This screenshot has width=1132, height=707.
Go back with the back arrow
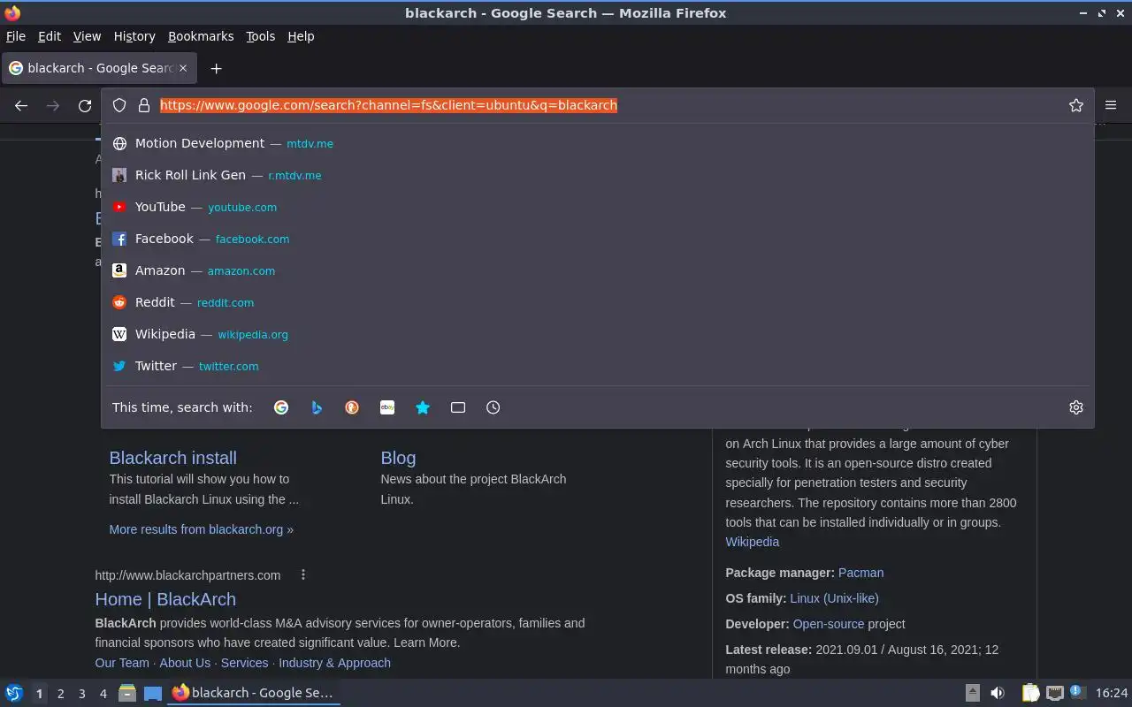coord(21,105)
